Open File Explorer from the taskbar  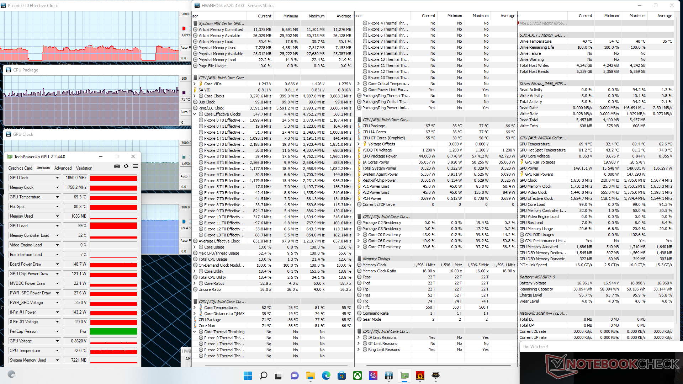[310, 375]
